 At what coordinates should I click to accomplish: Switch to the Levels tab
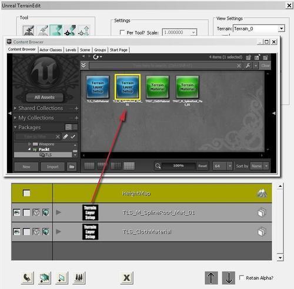coord(71,50)
